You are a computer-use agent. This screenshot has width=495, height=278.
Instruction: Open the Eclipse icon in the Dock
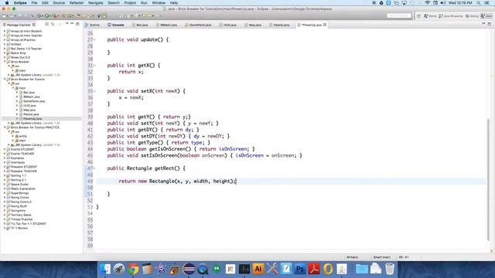pyautogui.click(x=189, y=269)
